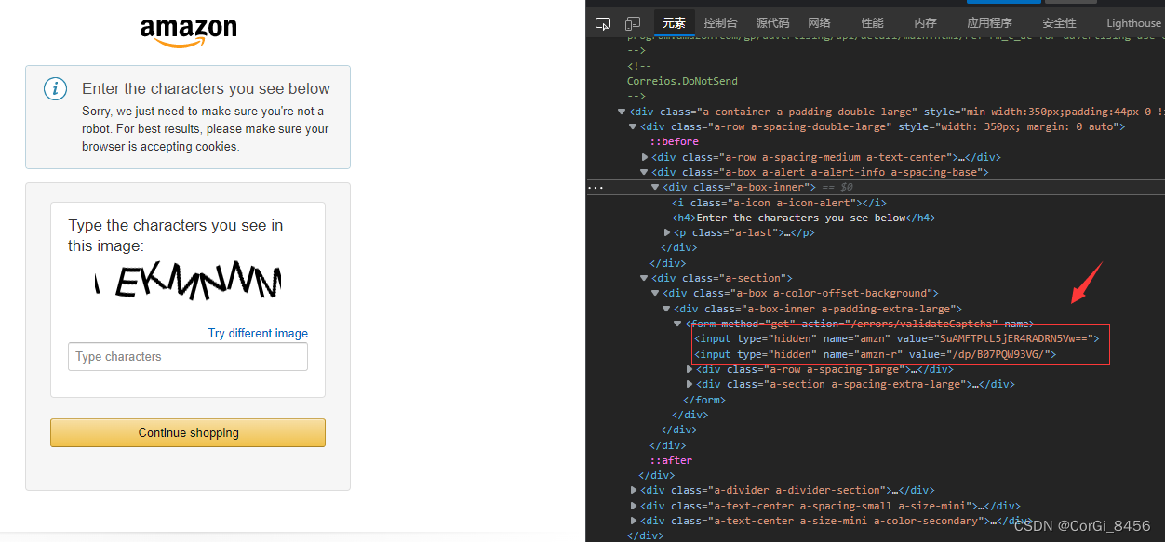
Task: Click heading Enter the characters you see below
Action: click(x=206, y=88)
